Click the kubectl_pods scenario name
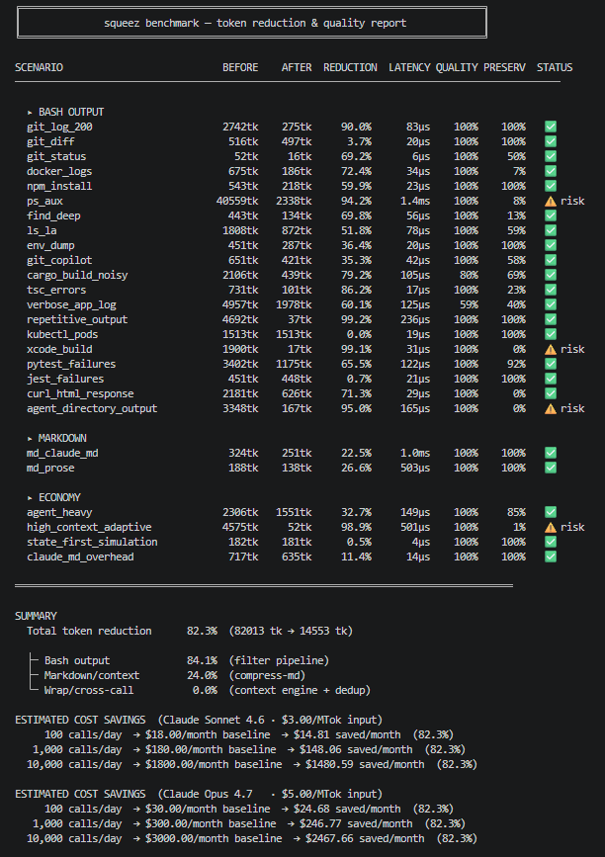The height and width of the screenshot is (857, 605). [x=62, y=334]
